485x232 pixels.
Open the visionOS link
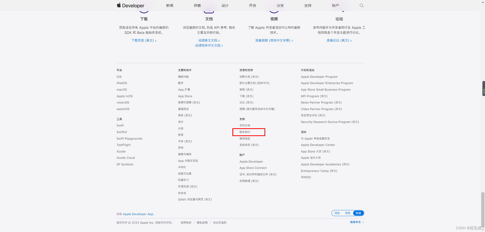pyautogui.click(x=123, y=102)
